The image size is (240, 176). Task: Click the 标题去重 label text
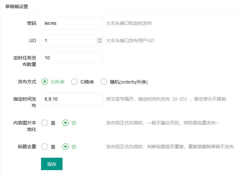27,147
